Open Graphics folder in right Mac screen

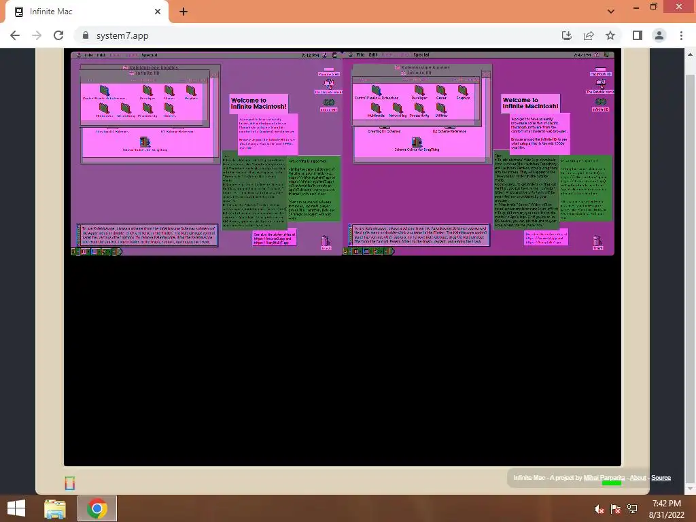click(463, 92)
